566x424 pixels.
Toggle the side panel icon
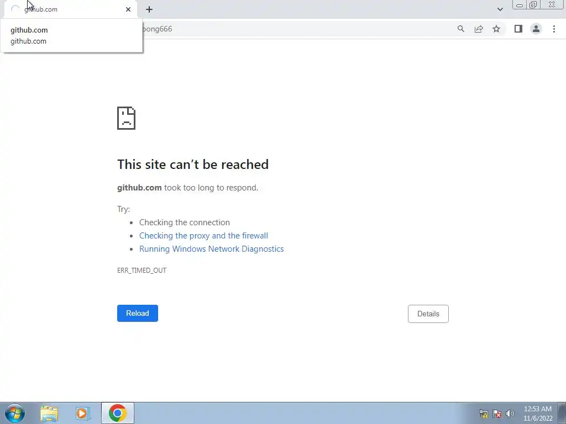coord(518,29)
